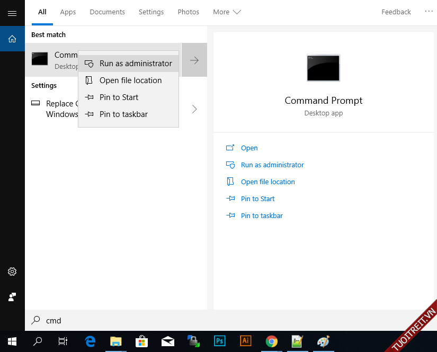Select Open file location in the context menu

tap(130, 80)
